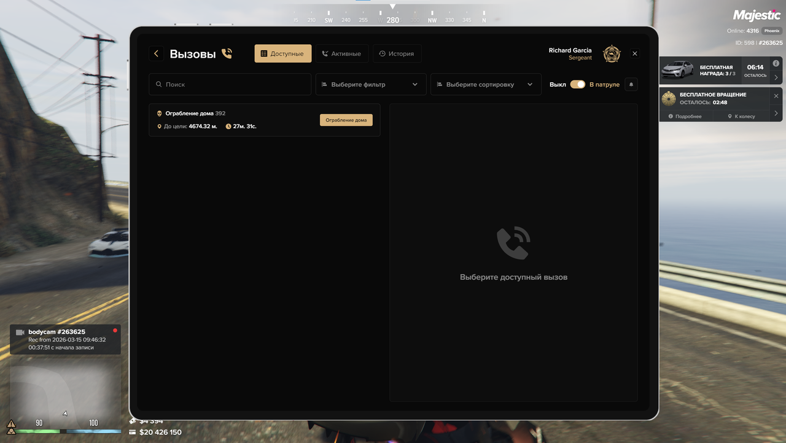Open the Выберите сортировку dropdown
786x443 pixels.
[x=486, y=85]
